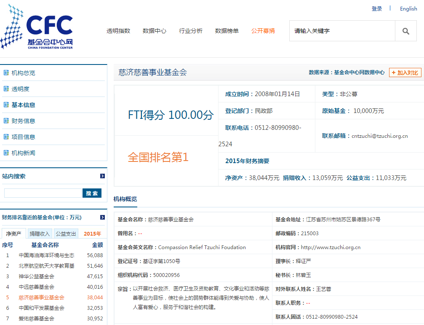Image resolution: width=424 pixels, height=325 pixels.
Task: Open 基本信息 in sidebar
Action: tap(23, 105)
